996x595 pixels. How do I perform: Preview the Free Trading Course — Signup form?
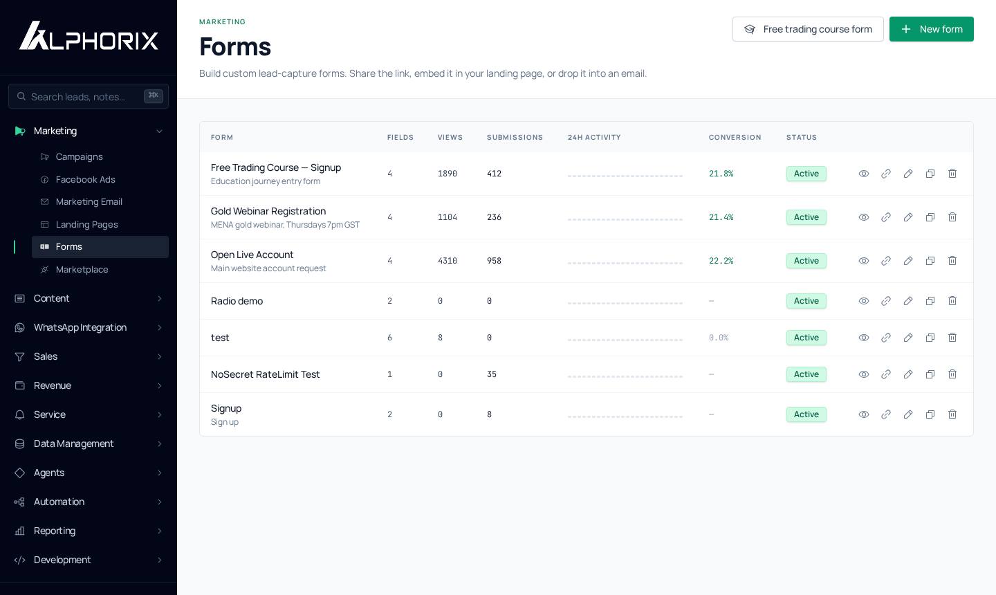click(x=864, y=174)
